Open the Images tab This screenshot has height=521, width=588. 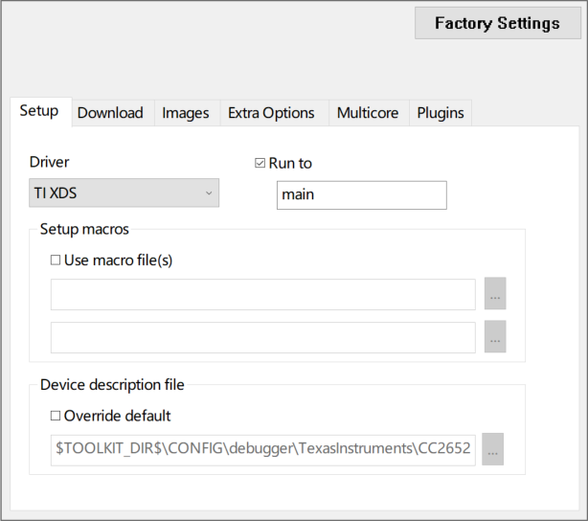(186, 113)
